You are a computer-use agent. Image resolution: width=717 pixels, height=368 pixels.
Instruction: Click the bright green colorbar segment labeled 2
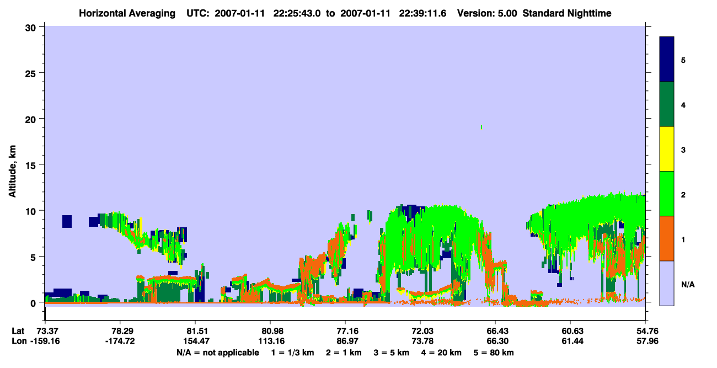(x=667, y=193)
